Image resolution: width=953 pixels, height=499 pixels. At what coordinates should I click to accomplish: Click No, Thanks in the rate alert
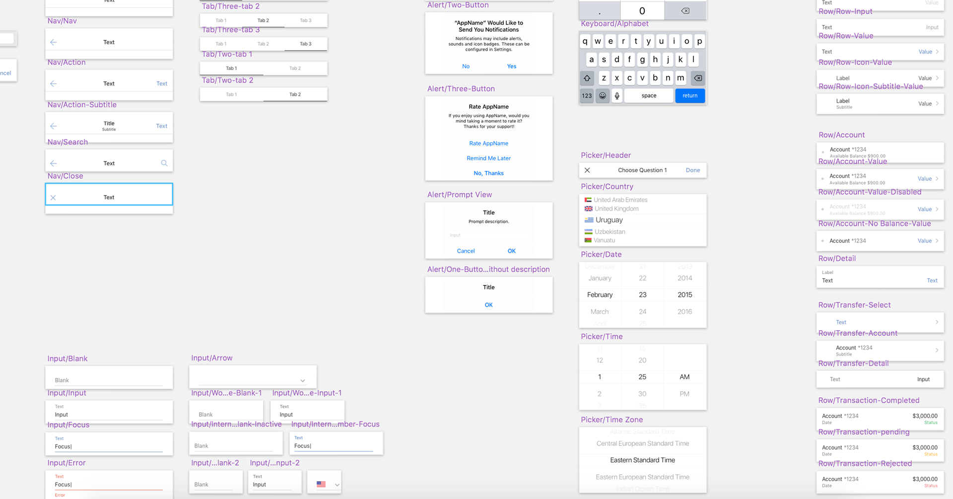489,173
